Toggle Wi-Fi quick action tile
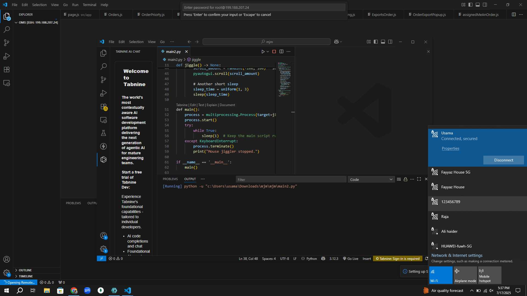Image resolution: width=527 pixels, height=296 pixels. (x=441, y=275)
